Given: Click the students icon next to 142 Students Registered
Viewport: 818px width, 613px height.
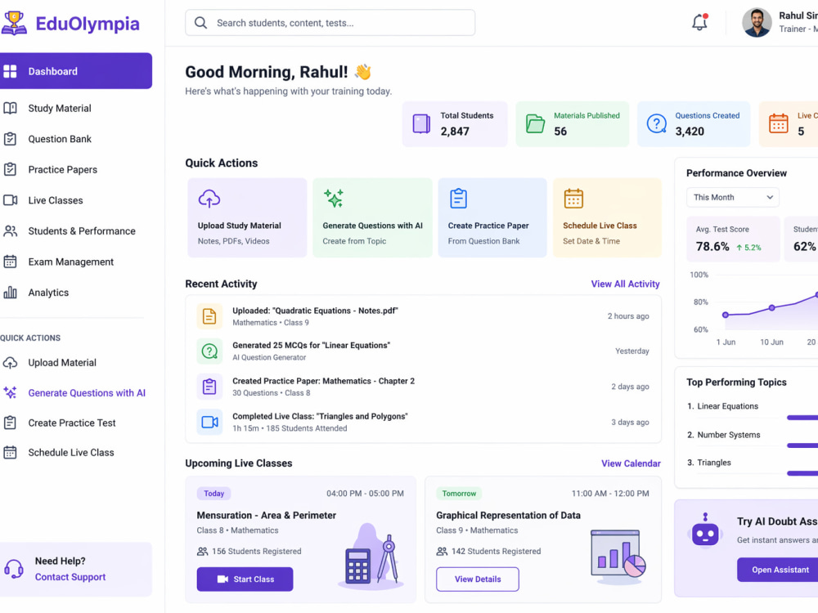Looking at the screenshot, I should click(x=442, y=552).
